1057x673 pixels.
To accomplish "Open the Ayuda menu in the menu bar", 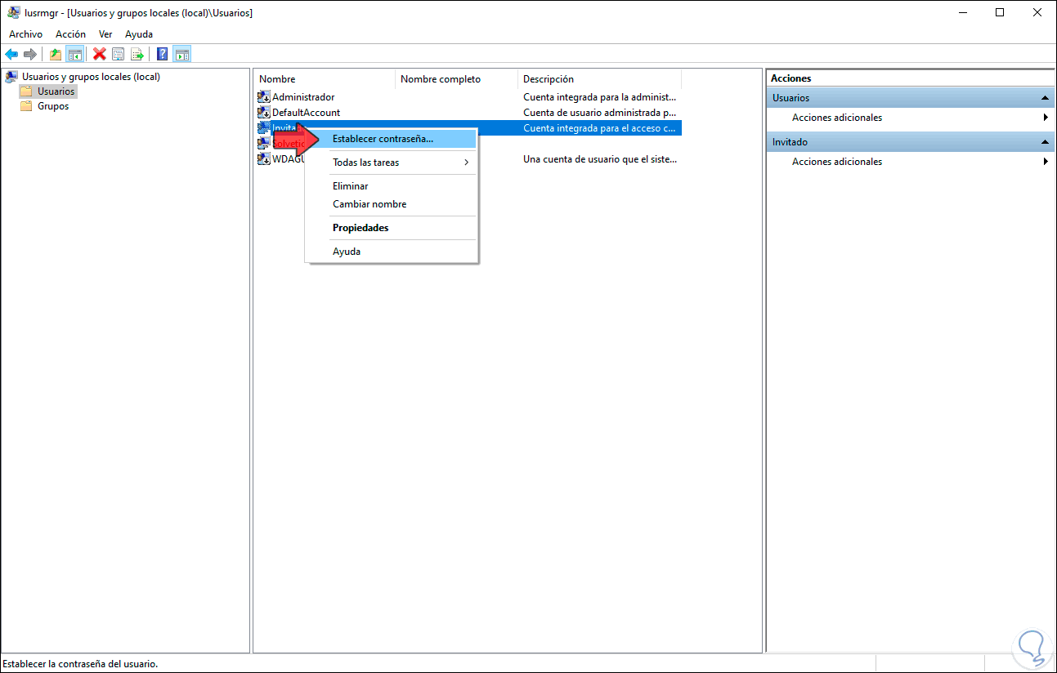I will [x=139, y=34].
